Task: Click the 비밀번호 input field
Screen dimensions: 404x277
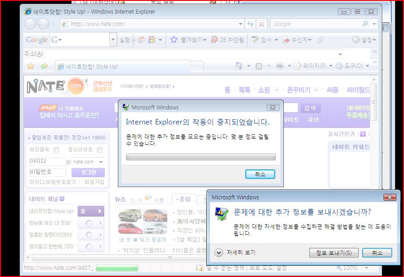Action: pos(48,173)
